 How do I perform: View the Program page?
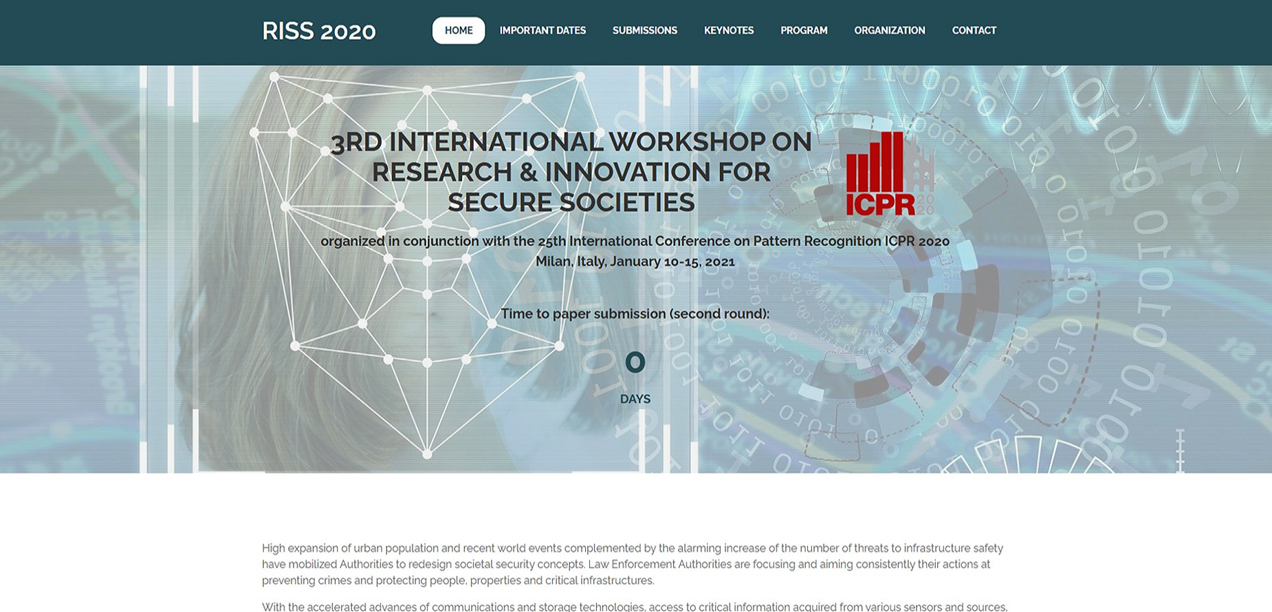(x=804, y=30)
